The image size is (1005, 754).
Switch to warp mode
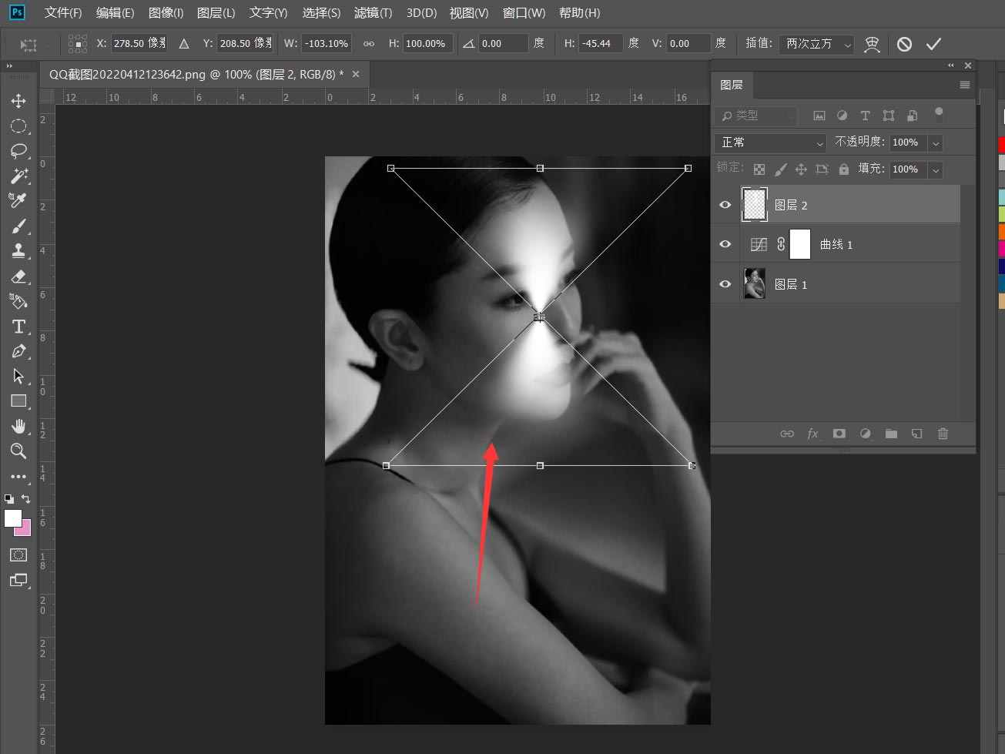pyautogui.click(x=872, y=44)
